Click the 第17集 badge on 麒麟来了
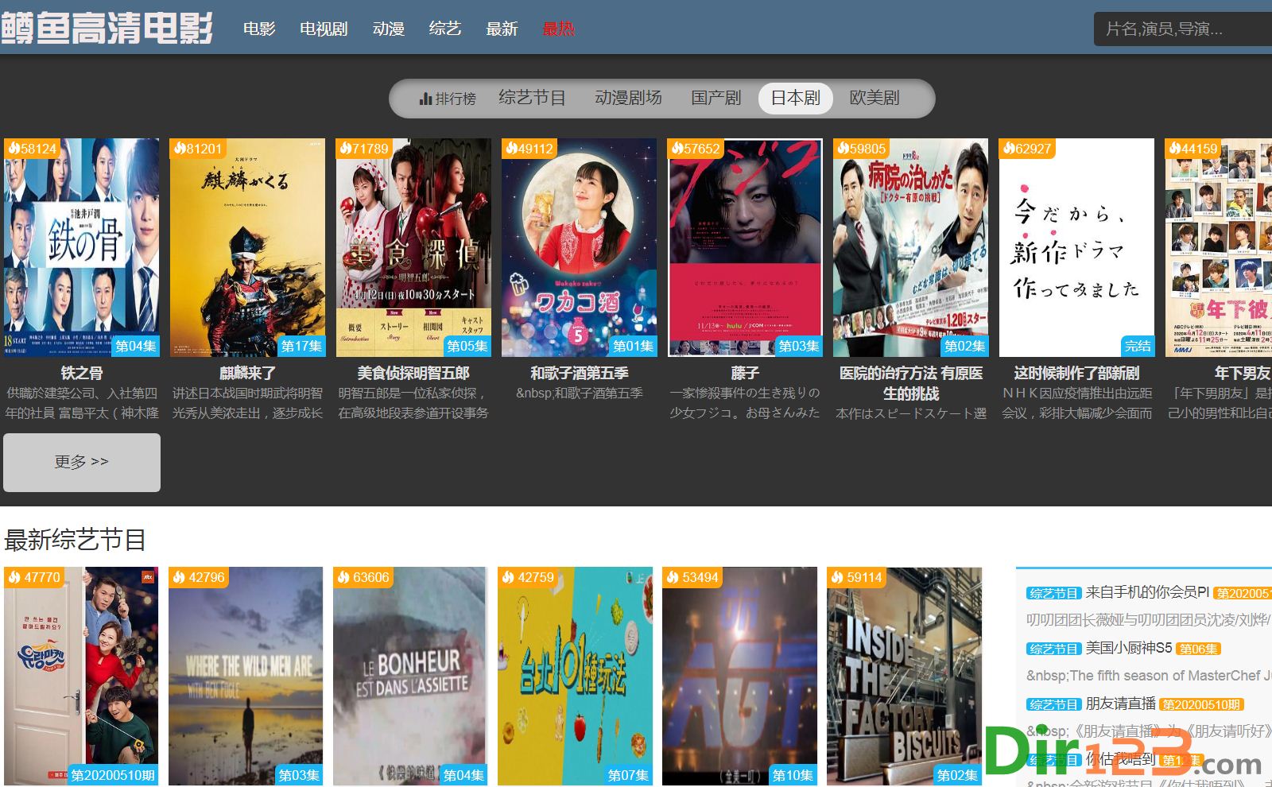Image resolution: width=1272 pixels, height=787 pixels. (301, 346)
